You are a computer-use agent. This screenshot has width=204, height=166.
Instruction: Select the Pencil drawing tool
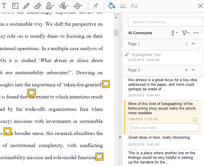(x=26, y=6)
